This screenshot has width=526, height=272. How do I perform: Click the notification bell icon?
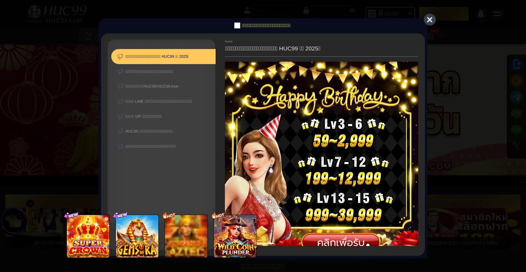coord(481,14)
